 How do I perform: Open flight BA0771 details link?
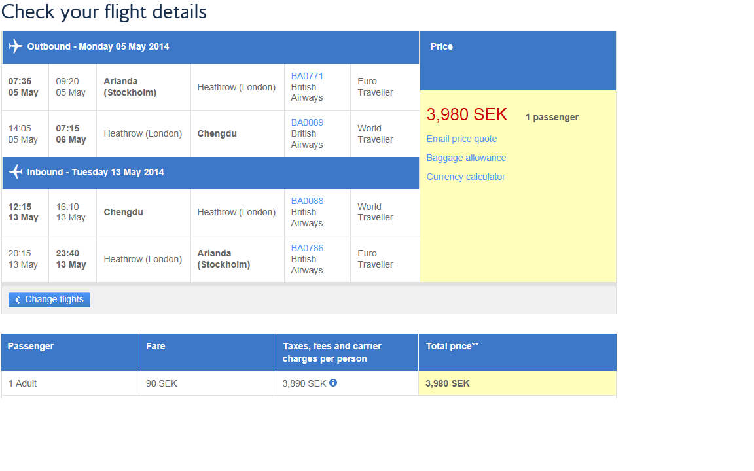click(307, 76)
